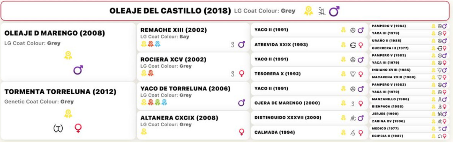453x143 pixels.
Task: Click the yellow rosette next to Calmada (1994)
Action: [343, 132]
